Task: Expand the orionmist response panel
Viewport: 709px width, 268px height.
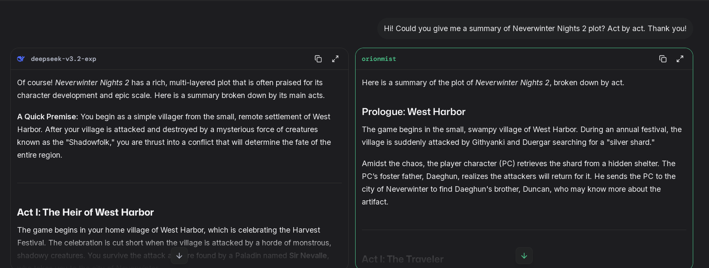Action: (680, 59)
